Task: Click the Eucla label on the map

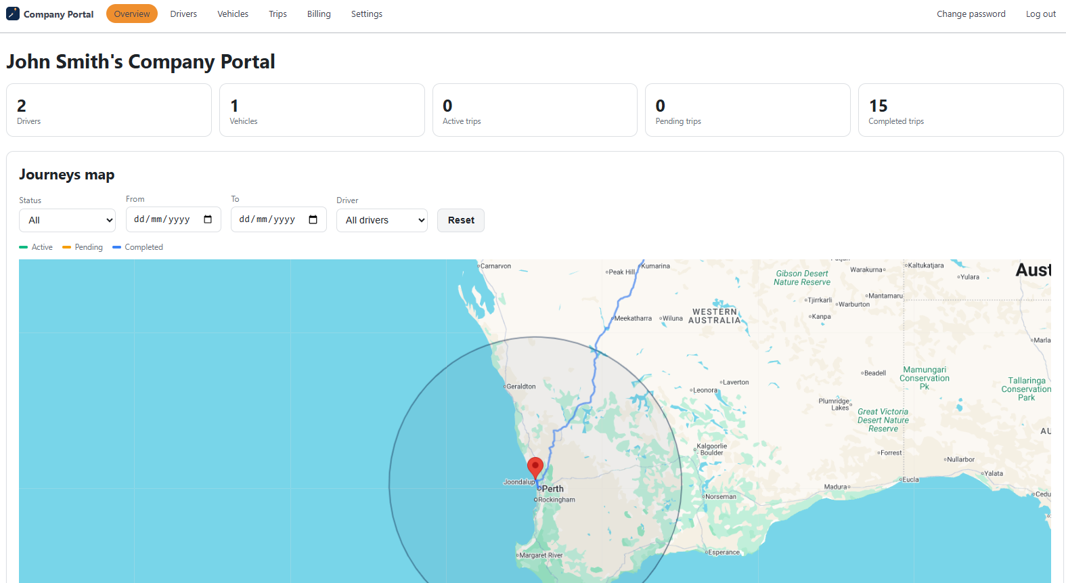Action: pyautogui.click(x=910, y=480)
